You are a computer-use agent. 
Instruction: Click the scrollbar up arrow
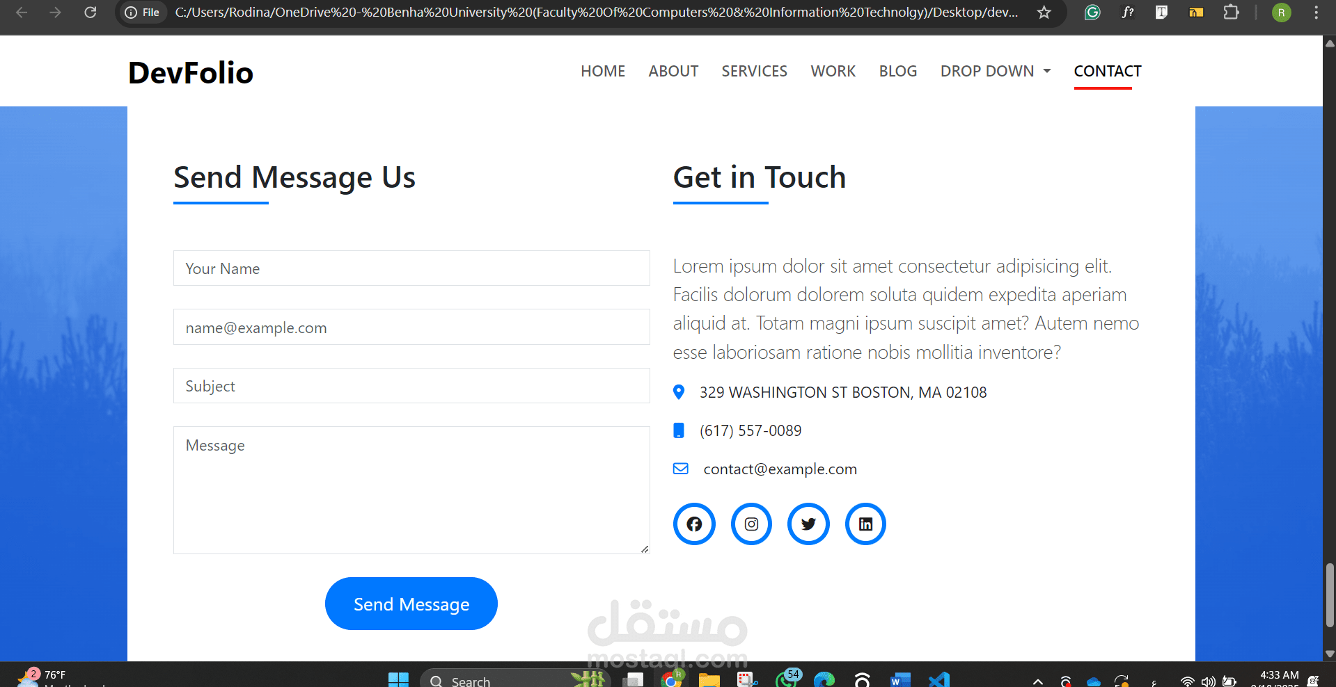1330,43
